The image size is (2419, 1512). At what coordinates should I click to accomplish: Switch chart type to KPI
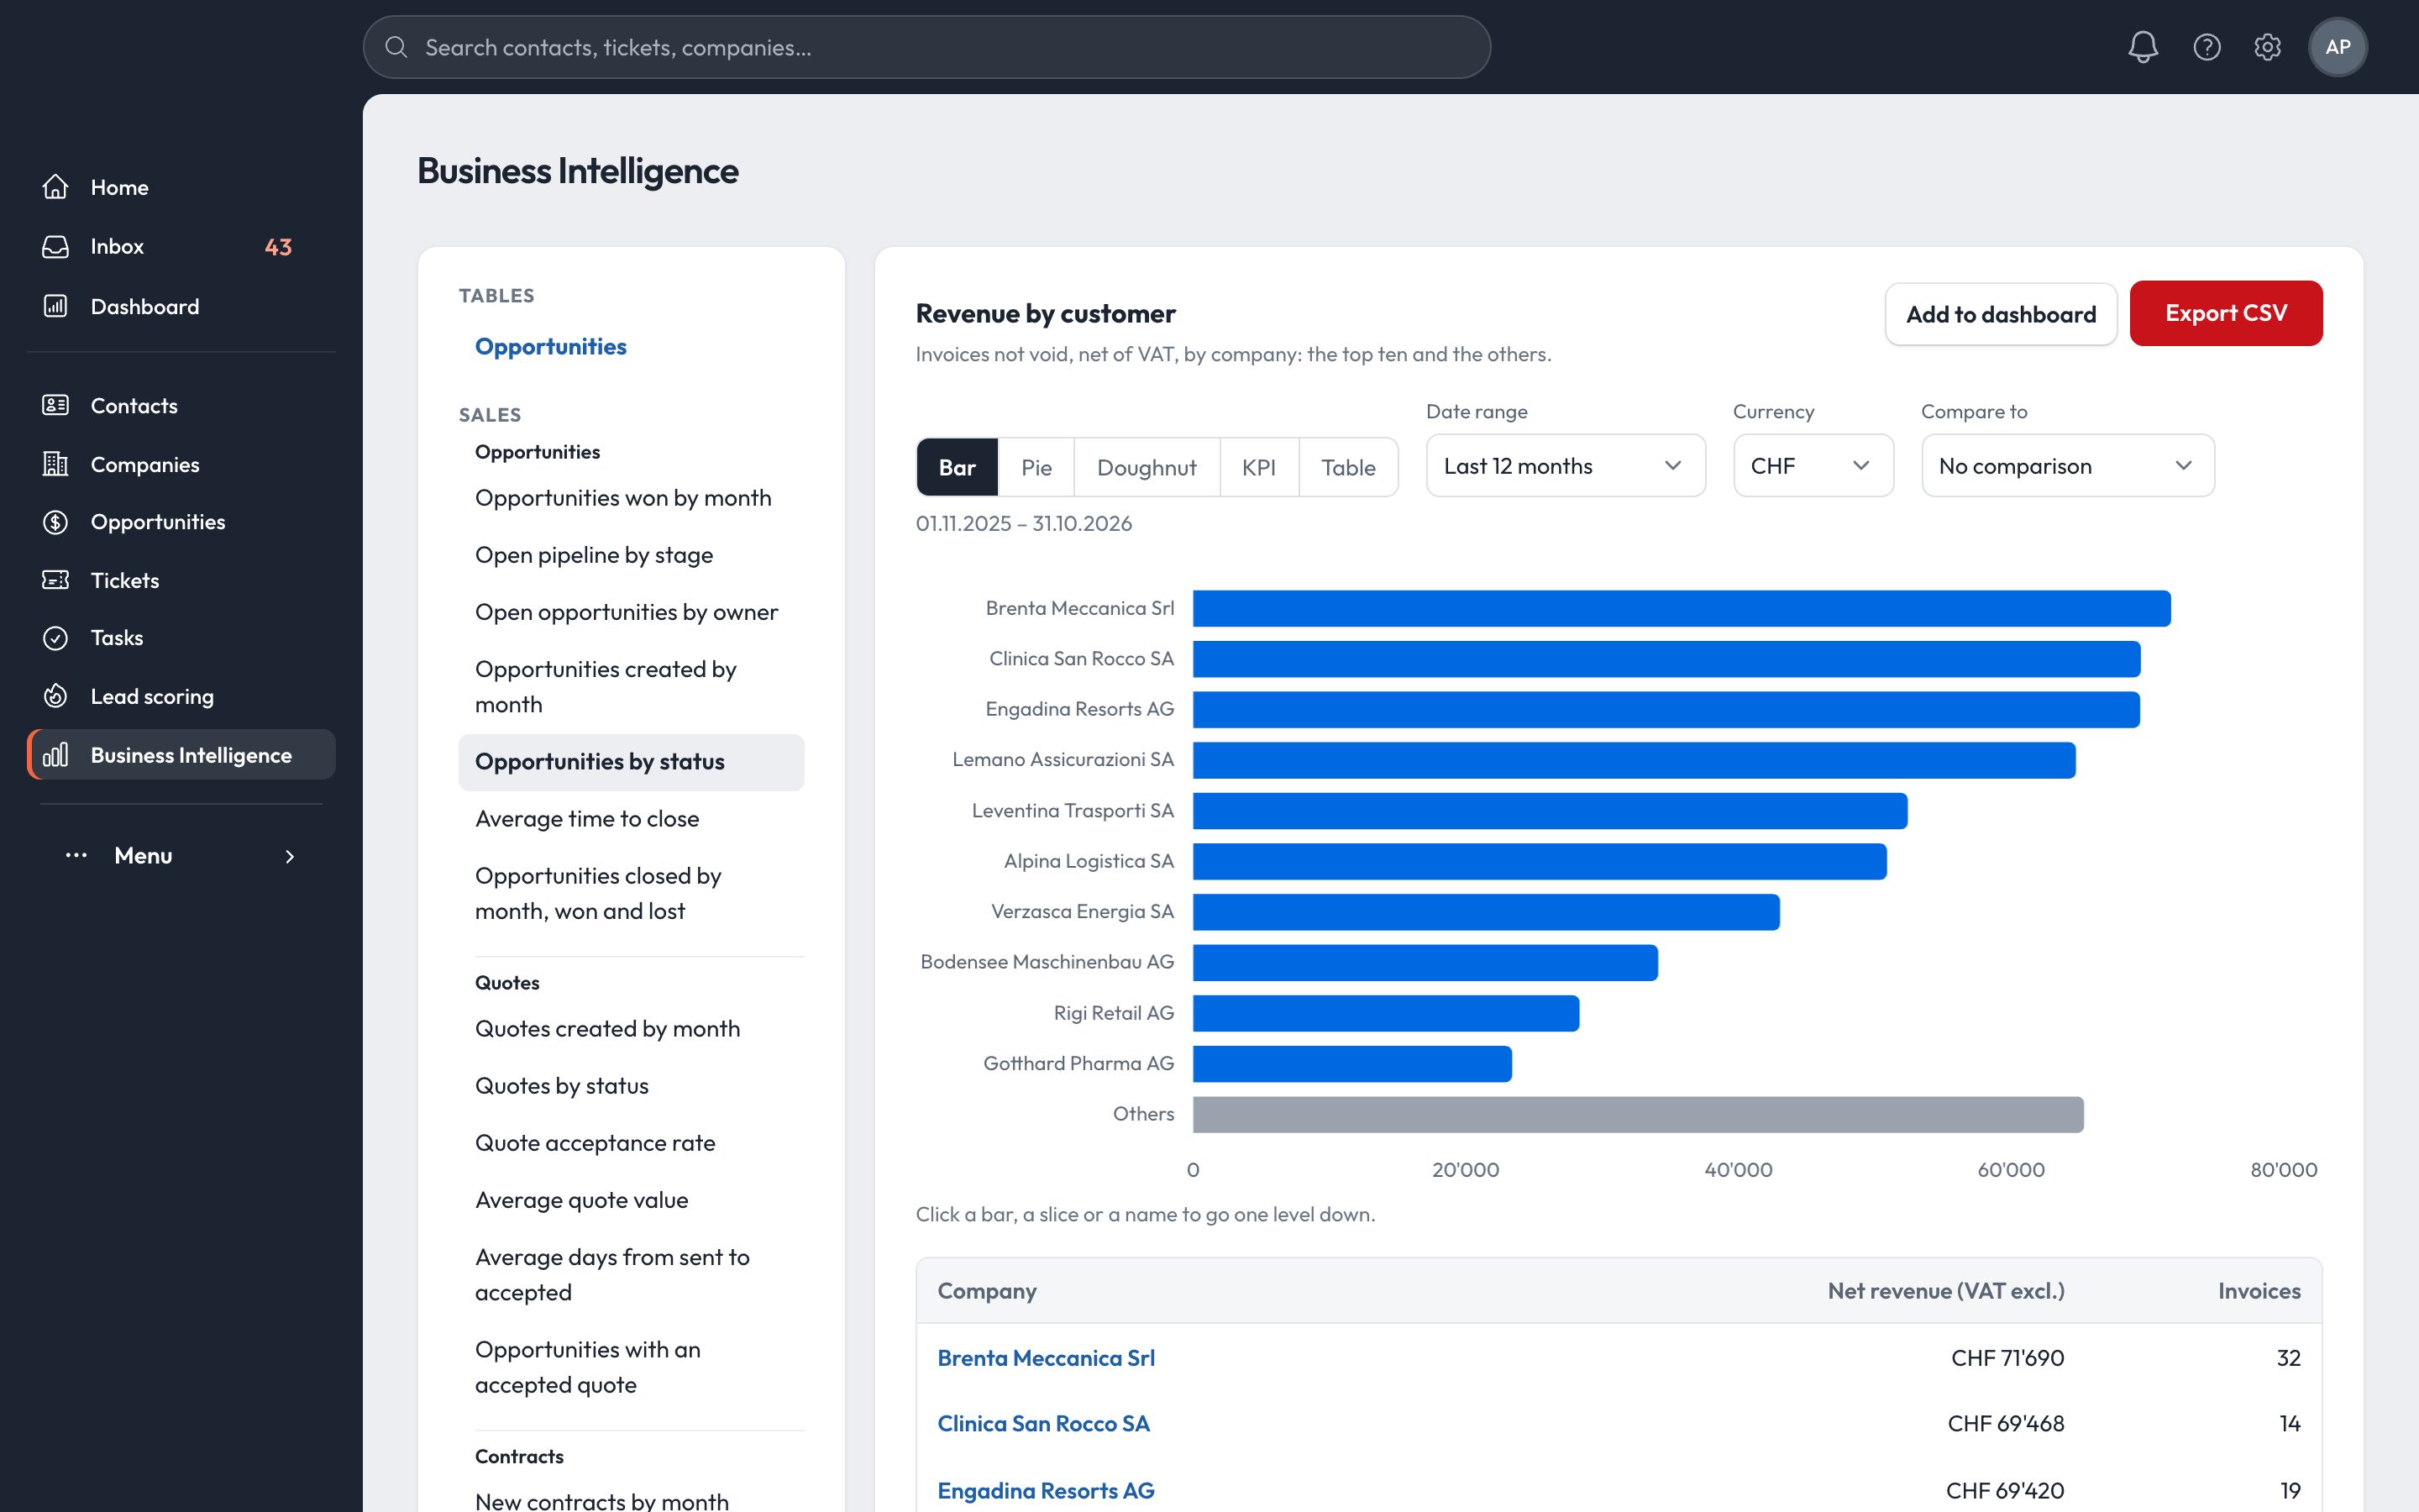pyautogui.click(x=1258, y=467)
